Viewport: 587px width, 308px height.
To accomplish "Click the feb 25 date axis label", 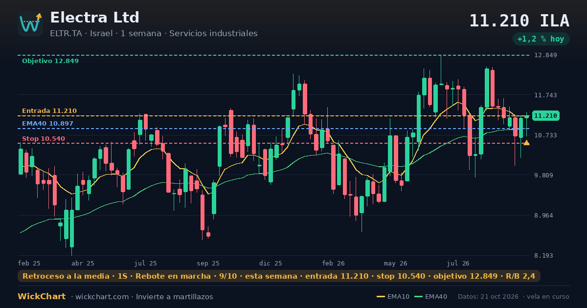I will (x=29, y=263).
